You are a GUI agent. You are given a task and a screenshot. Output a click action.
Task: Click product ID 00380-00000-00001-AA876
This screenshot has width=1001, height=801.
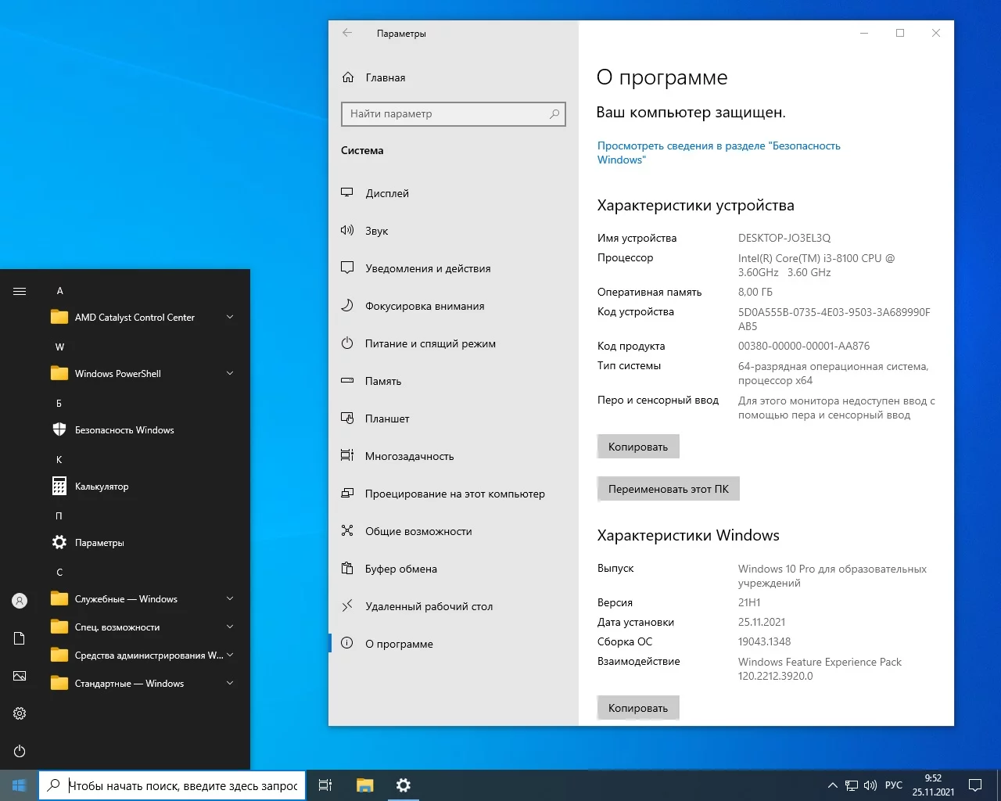804,346
